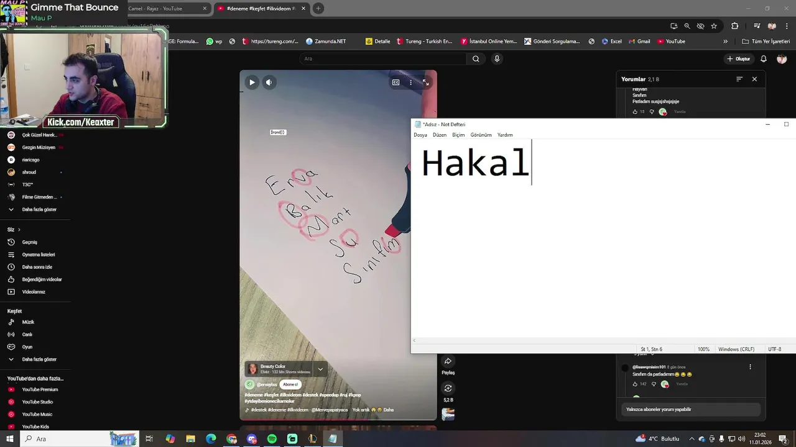Viewport: 796px width, 447px height.
Task: Subscribe with the Abone ol button
Action: click(290, 384)
